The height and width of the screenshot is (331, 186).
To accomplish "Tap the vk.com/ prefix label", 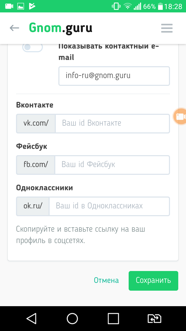I will tap(36, 123).
